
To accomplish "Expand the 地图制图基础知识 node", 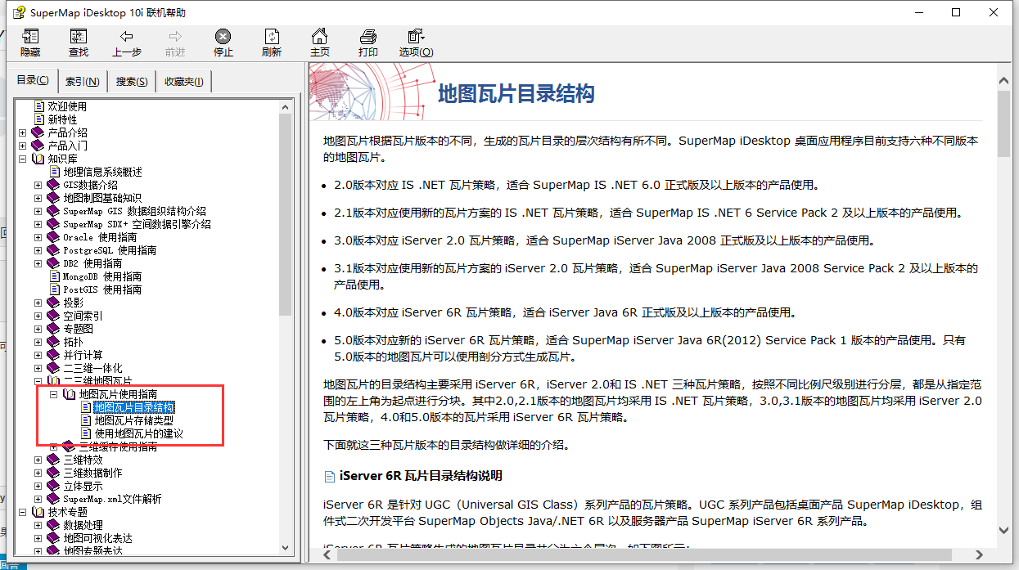I will click(x=38, y=198).
